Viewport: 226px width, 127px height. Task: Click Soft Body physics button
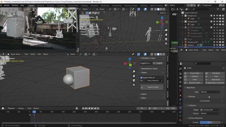click(x=215, y=73)
